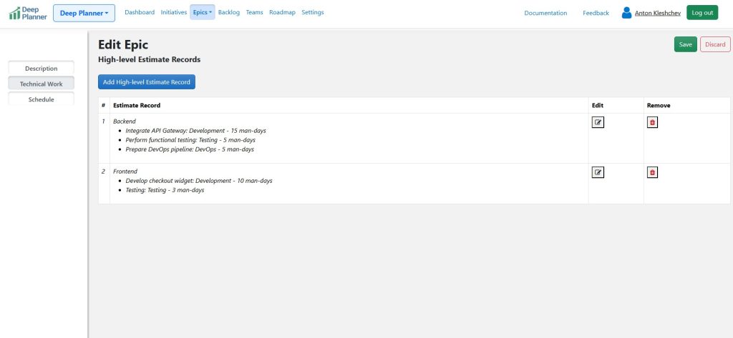The image size is (733, 338).
Task: Click the Anton Kleshchev profile link
Action: pos(657,13)
